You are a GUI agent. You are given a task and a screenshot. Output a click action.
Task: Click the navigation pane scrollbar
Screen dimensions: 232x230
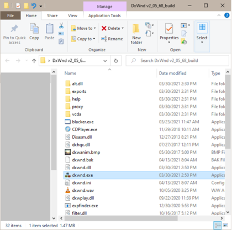54,122
